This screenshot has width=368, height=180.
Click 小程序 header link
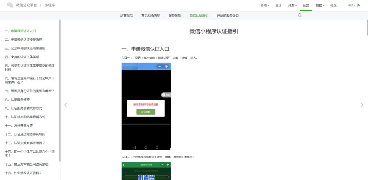pyautogui.click(x=50, y=5)
